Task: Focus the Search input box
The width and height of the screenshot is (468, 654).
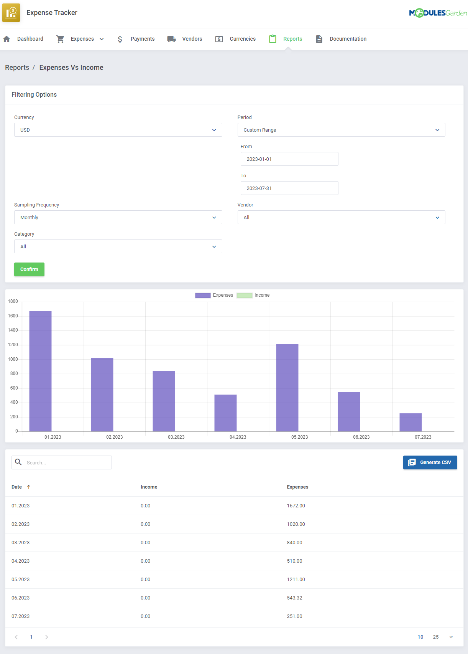Action: click(x=62, y=462)
